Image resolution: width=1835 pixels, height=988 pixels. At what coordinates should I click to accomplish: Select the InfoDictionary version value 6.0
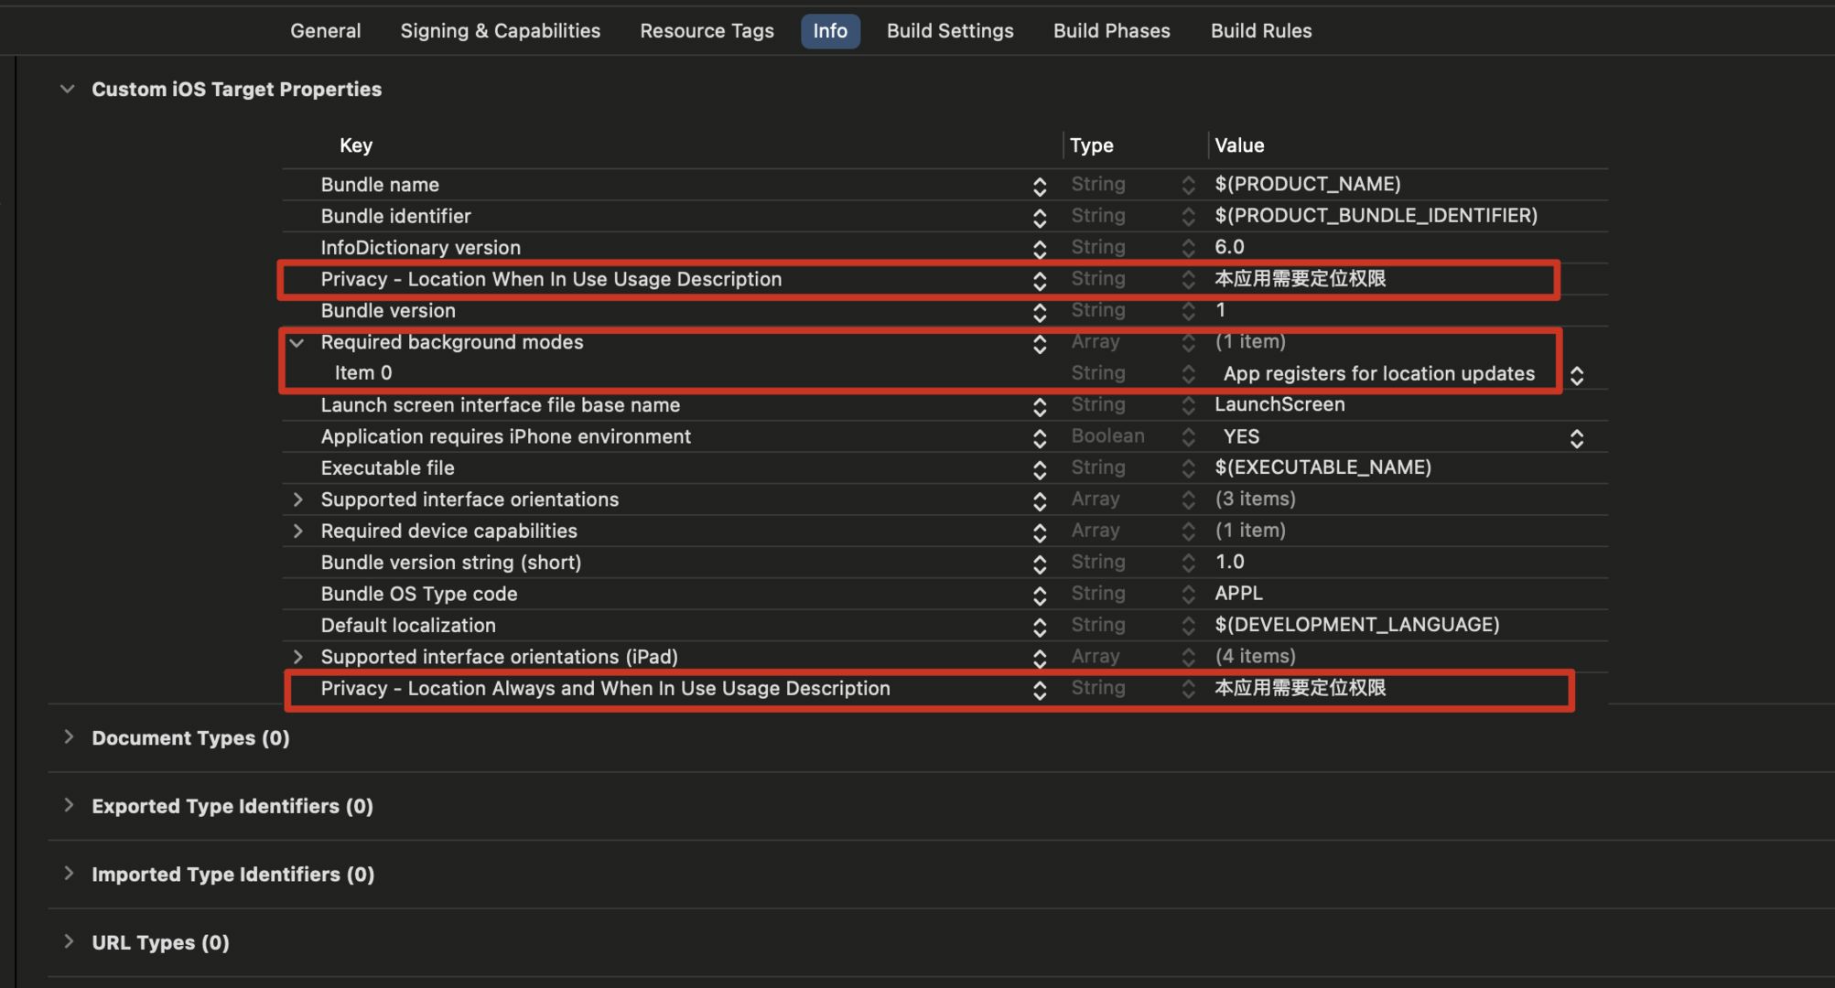click(1229, 247)
